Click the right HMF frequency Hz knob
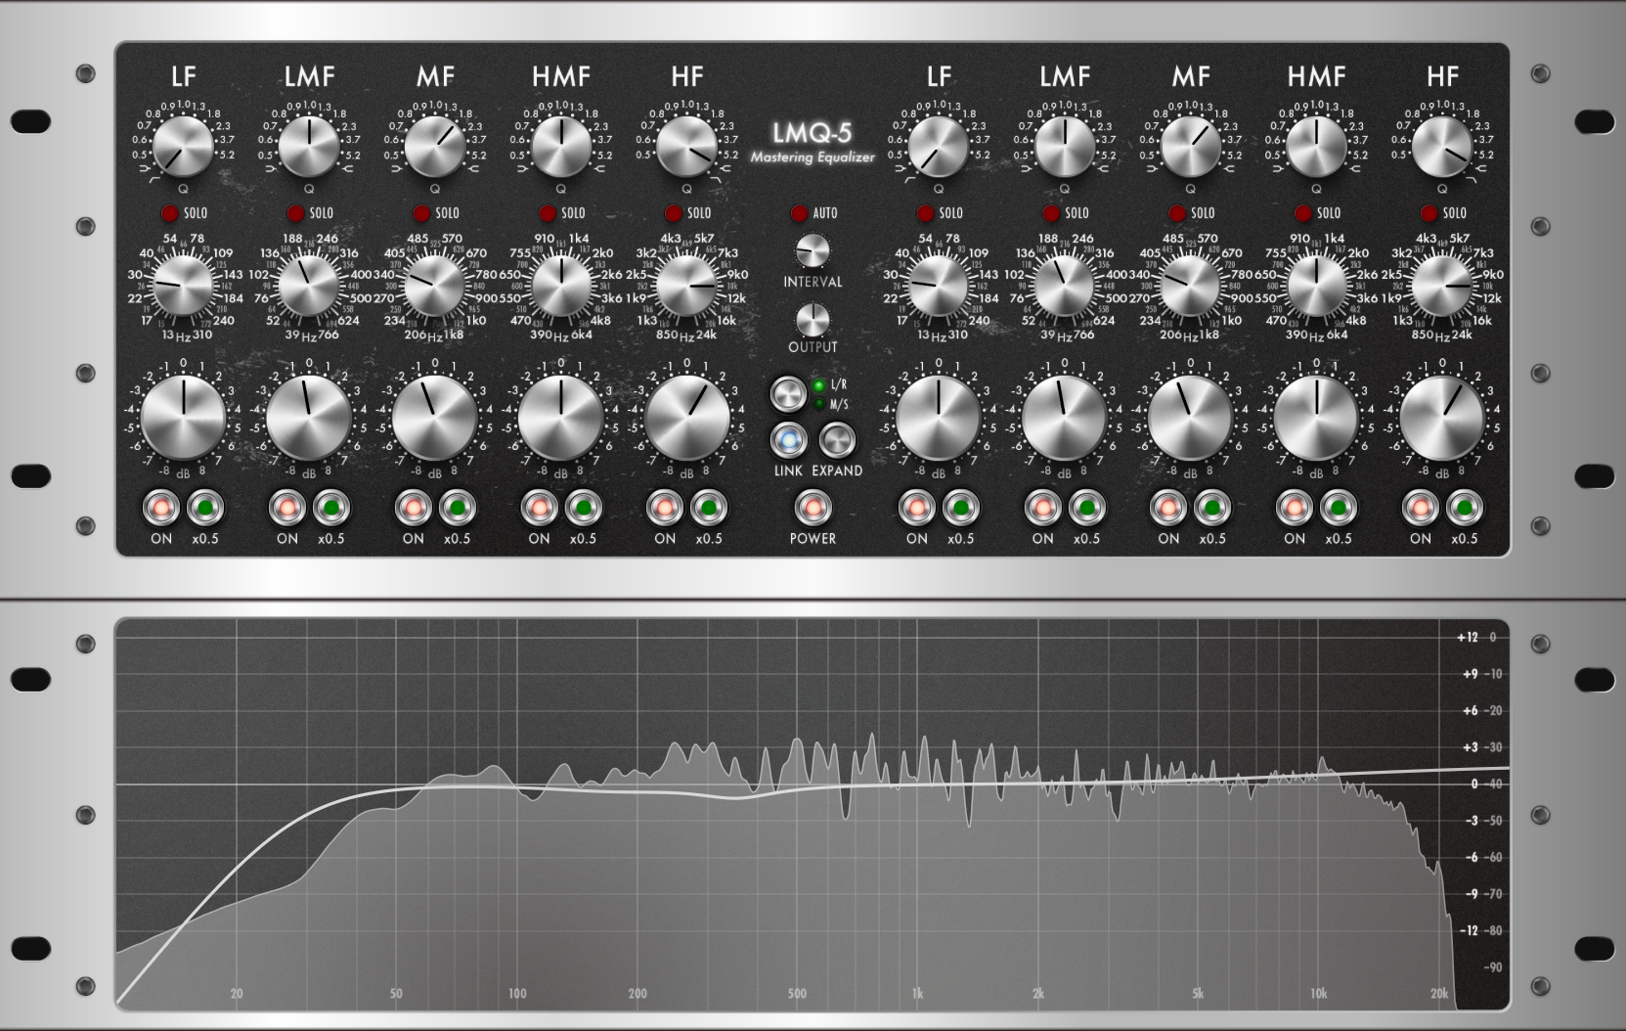Screen dimensions: 1626x1031 click(x=1317, y=286)
